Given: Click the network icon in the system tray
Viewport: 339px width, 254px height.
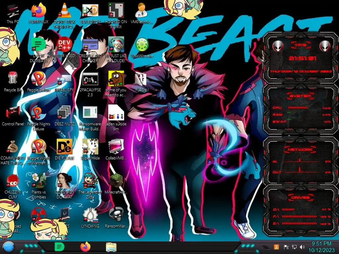Looking at the screenshot, I should click(294, 247).
